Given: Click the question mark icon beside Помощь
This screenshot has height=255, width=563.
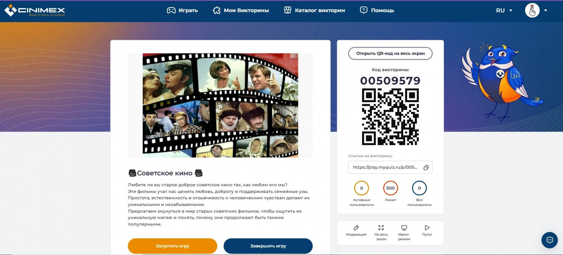Looking at the screenshot, I should (363, 10).
